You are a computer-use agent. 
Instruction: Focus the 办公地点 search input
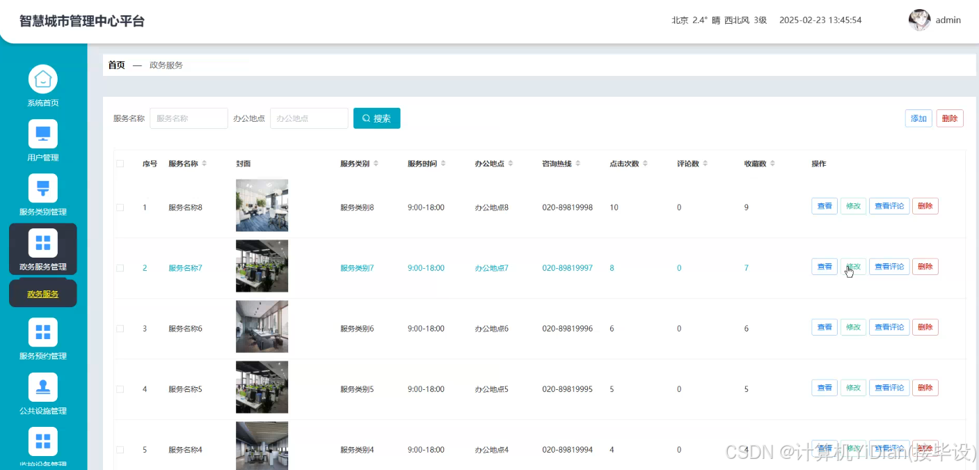(309, 118)
